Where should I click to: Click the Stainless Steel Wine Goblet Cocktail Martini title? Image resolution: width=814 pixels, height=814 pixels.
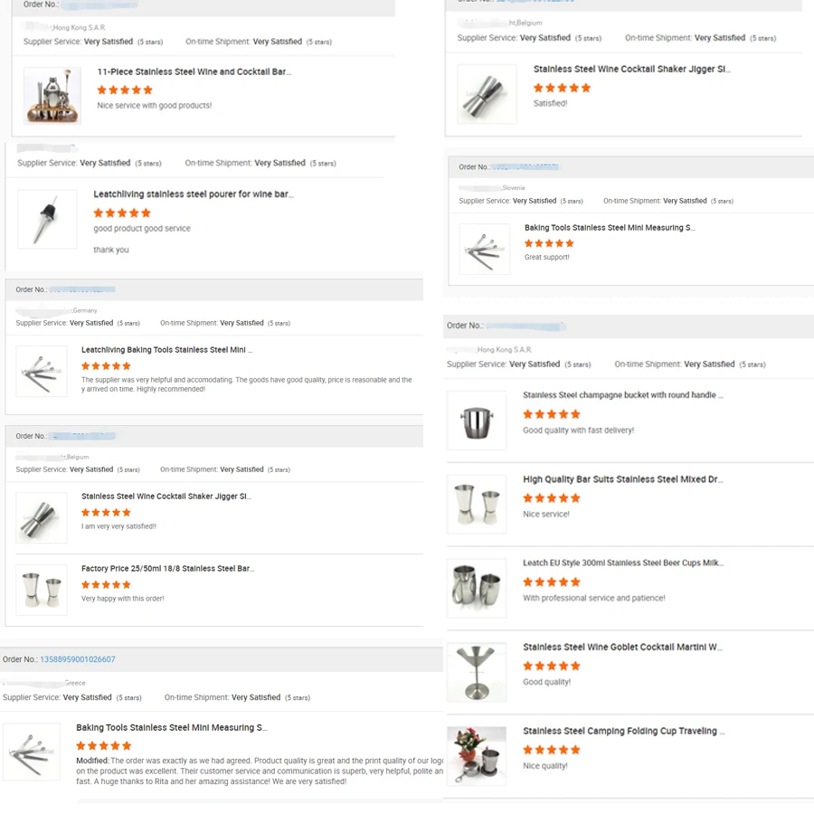(x=622, y=647)
